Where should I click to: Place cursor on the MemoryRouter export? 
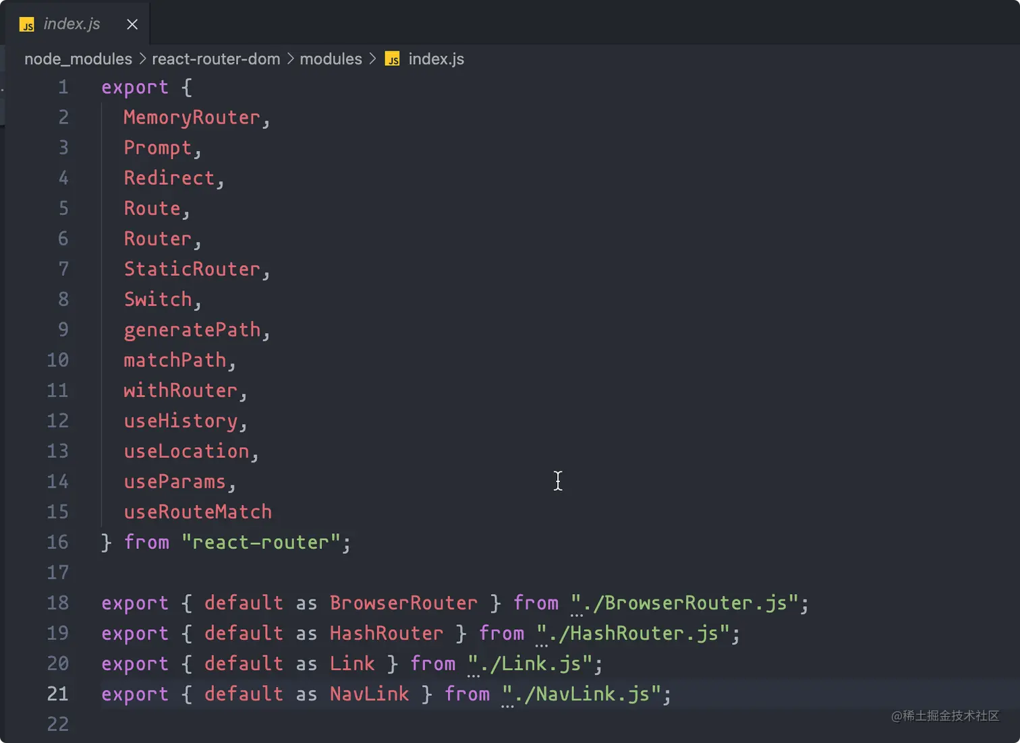click(x=192, y=117)
